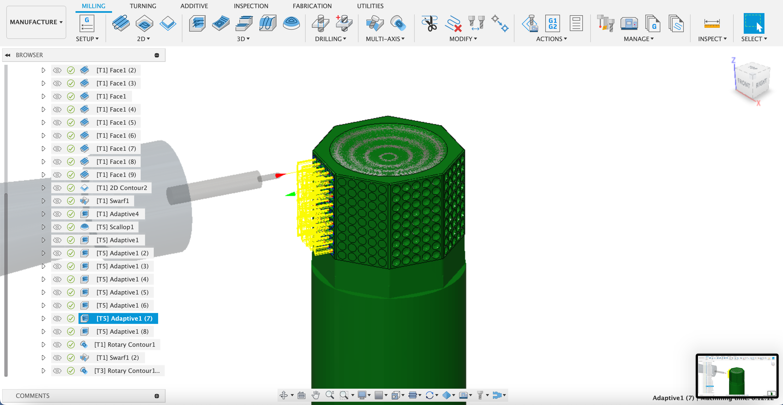Toggle visibility of Rotary Contour1 operation
The height and width of the screenshot is (405, 783).
point(57,345)
